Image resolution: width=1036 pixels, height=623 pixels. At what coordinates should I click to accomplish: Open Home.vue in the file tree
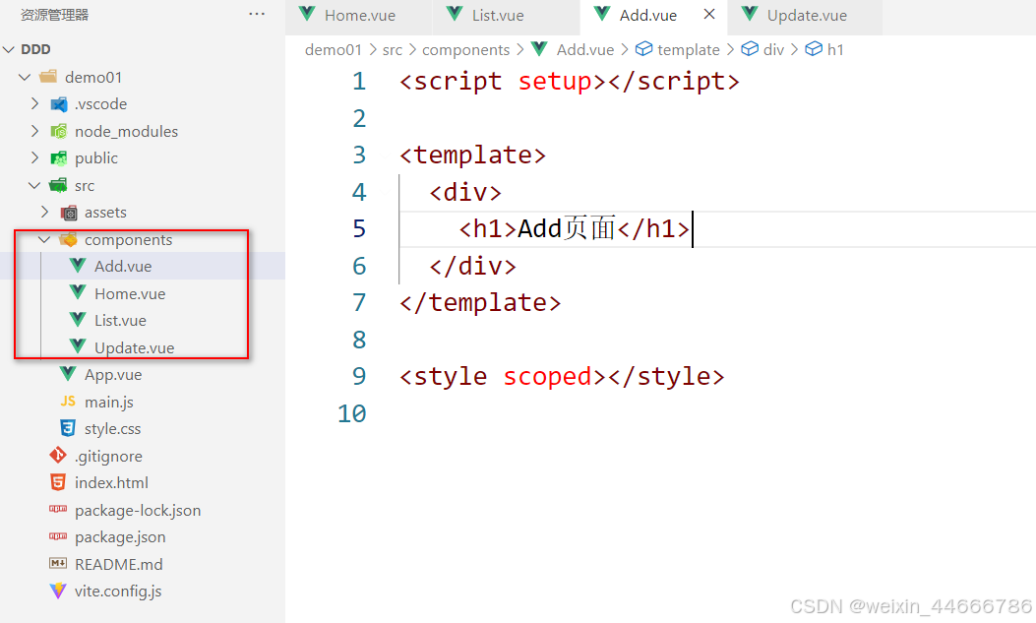[x=130, y=293]
